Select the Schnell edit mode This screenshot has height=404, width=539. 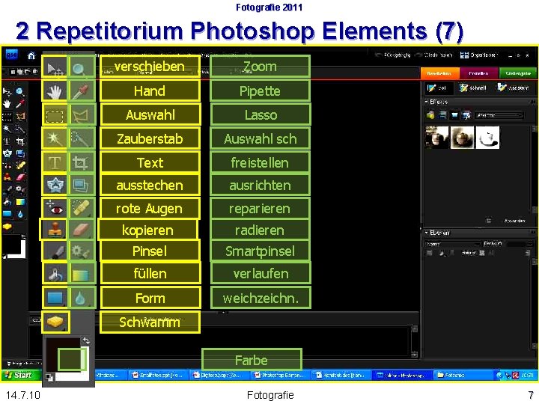tap(473, 88)
